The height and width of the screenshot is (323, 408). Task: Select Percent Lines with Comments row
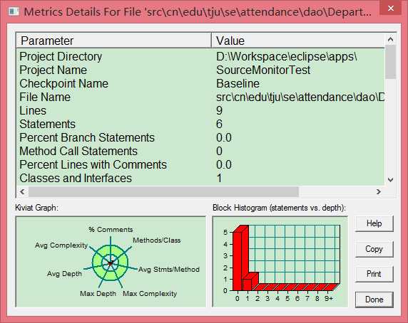200,164
